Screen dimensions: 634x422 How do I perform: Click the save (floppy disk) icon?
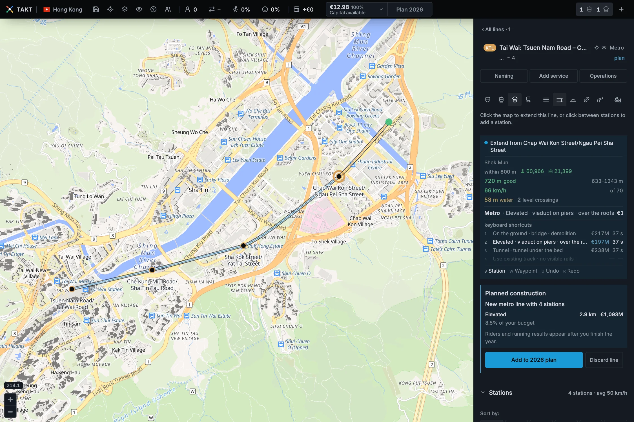[x=96, y=9]
